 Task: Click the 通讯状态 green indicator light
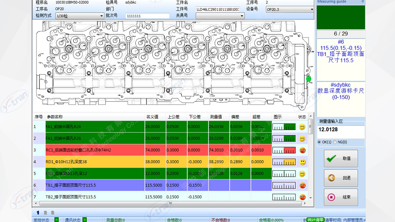pos(85,220)
